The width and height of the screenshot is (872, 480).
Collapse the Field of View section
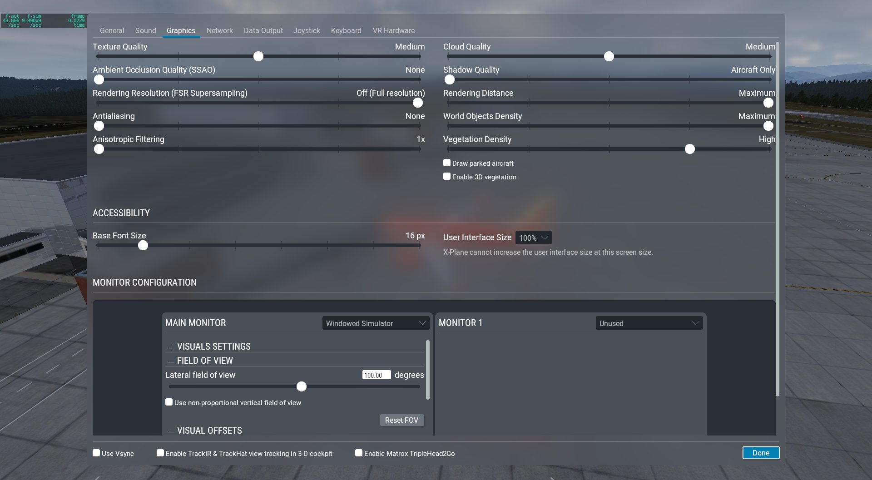[x=171, y=361]
